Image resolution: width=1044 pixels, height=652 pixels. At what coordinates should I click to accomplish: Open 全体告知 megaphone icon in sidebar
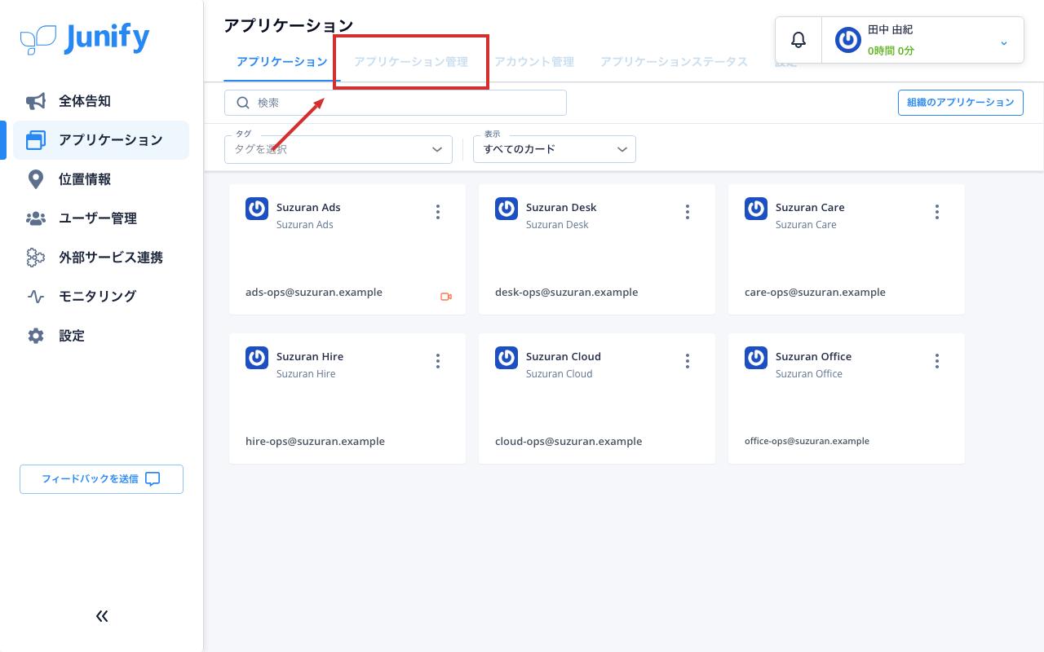point(36,101)
